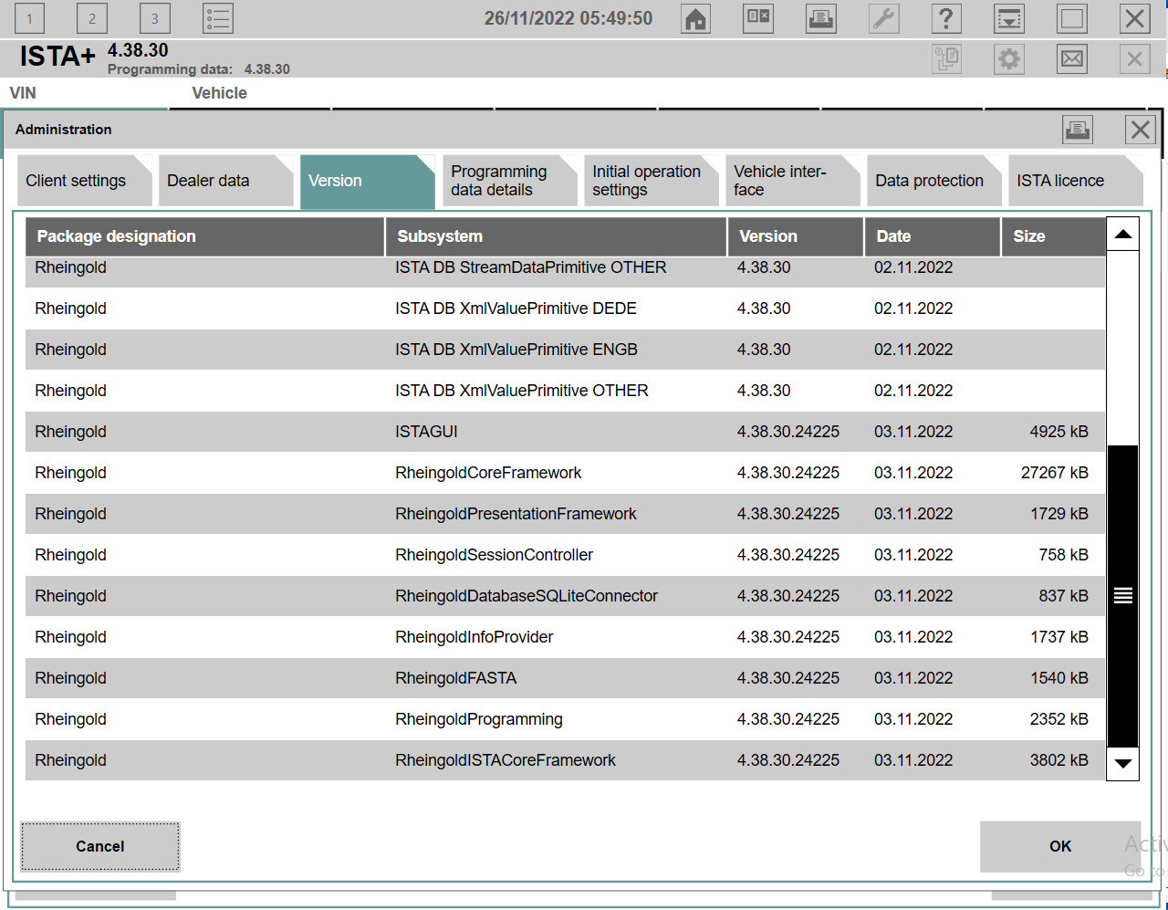Open the language switch icon
Viewport: 1168px width, 910px height.
pyautogui.click(x=758, y=18)
